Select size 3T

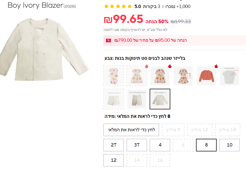click(137, 145)
